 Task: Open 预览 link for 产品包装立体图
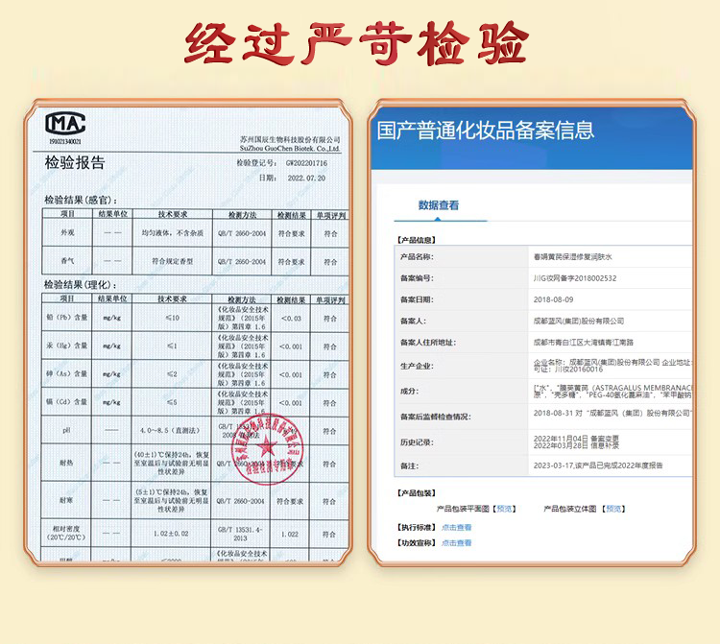(x=613, y=509)
